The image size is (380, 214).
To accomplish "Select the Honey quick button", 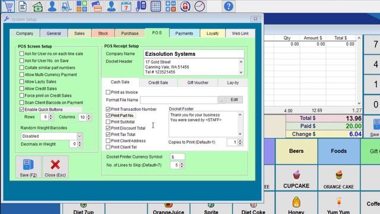I will pyautogui.click(x=296, y=203).
